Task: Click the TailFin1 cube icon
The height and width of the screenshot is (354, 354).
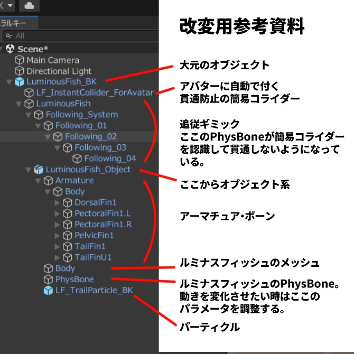Action: (67, 247)
